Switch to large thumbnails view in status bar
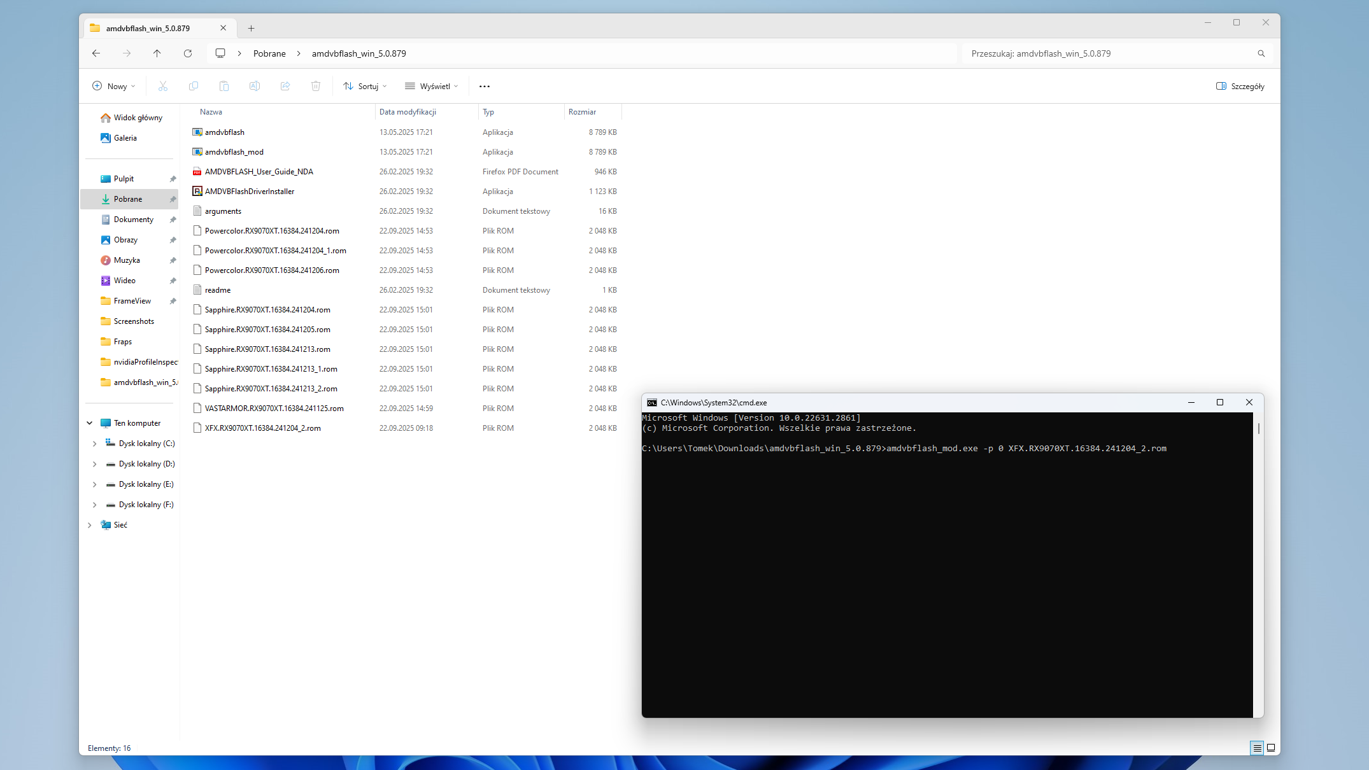Viewport: 1369px width, 770px height. [1271, 748]
